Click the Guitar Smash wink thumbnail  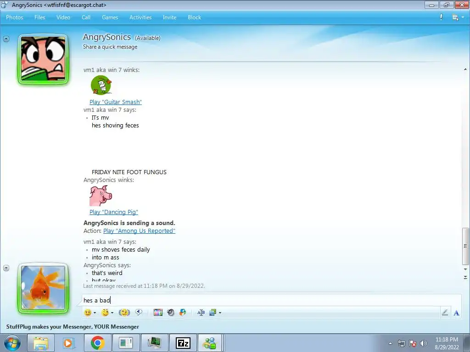101,85
